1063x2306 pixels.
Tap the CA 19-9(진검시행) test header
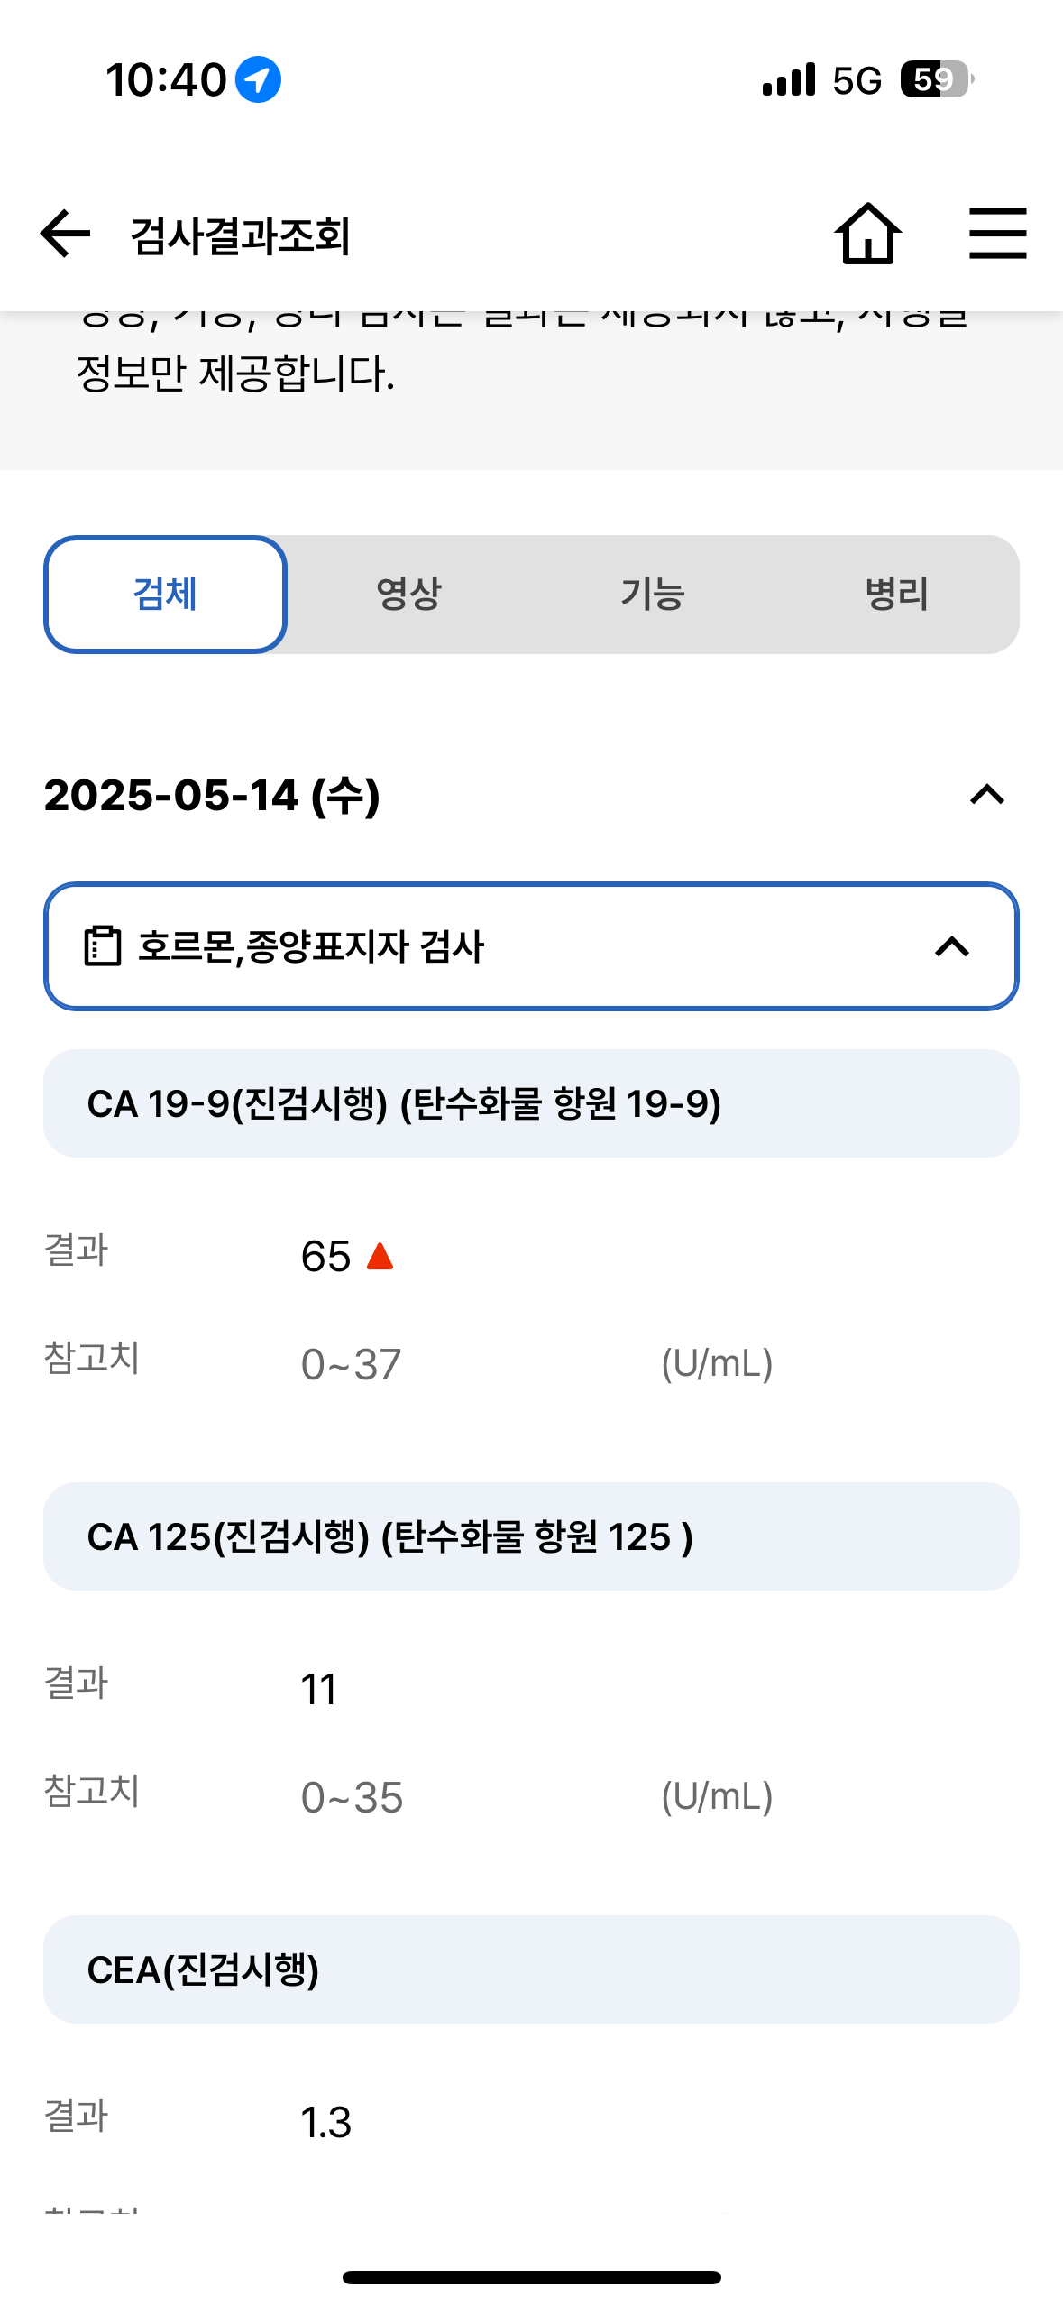click(531, 1103)
